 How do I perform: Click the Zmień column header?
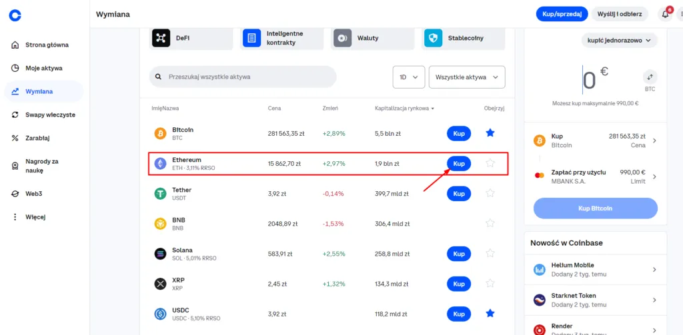(330, 109)
